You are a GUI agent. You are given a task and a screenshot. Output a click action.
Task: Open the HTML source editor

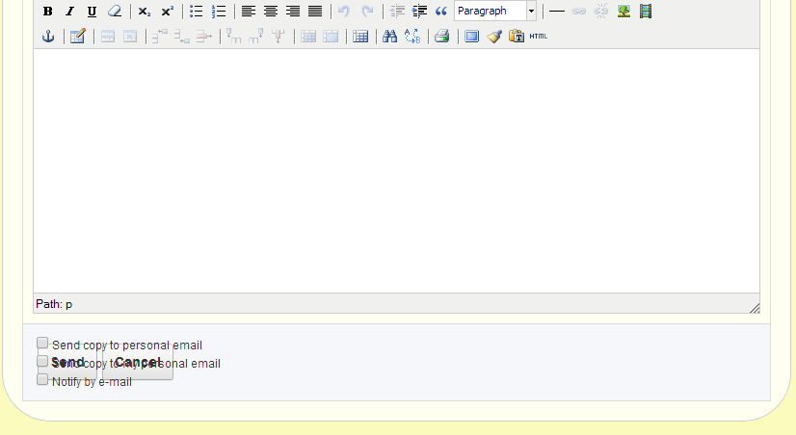pyautogui.click(x=539, y=36)
